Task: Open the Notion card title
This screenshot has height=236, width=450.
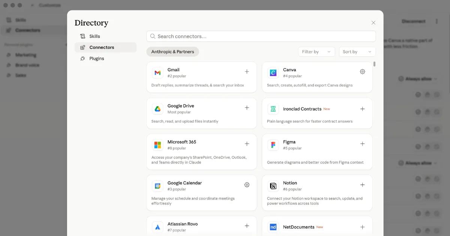Action: 290,183
